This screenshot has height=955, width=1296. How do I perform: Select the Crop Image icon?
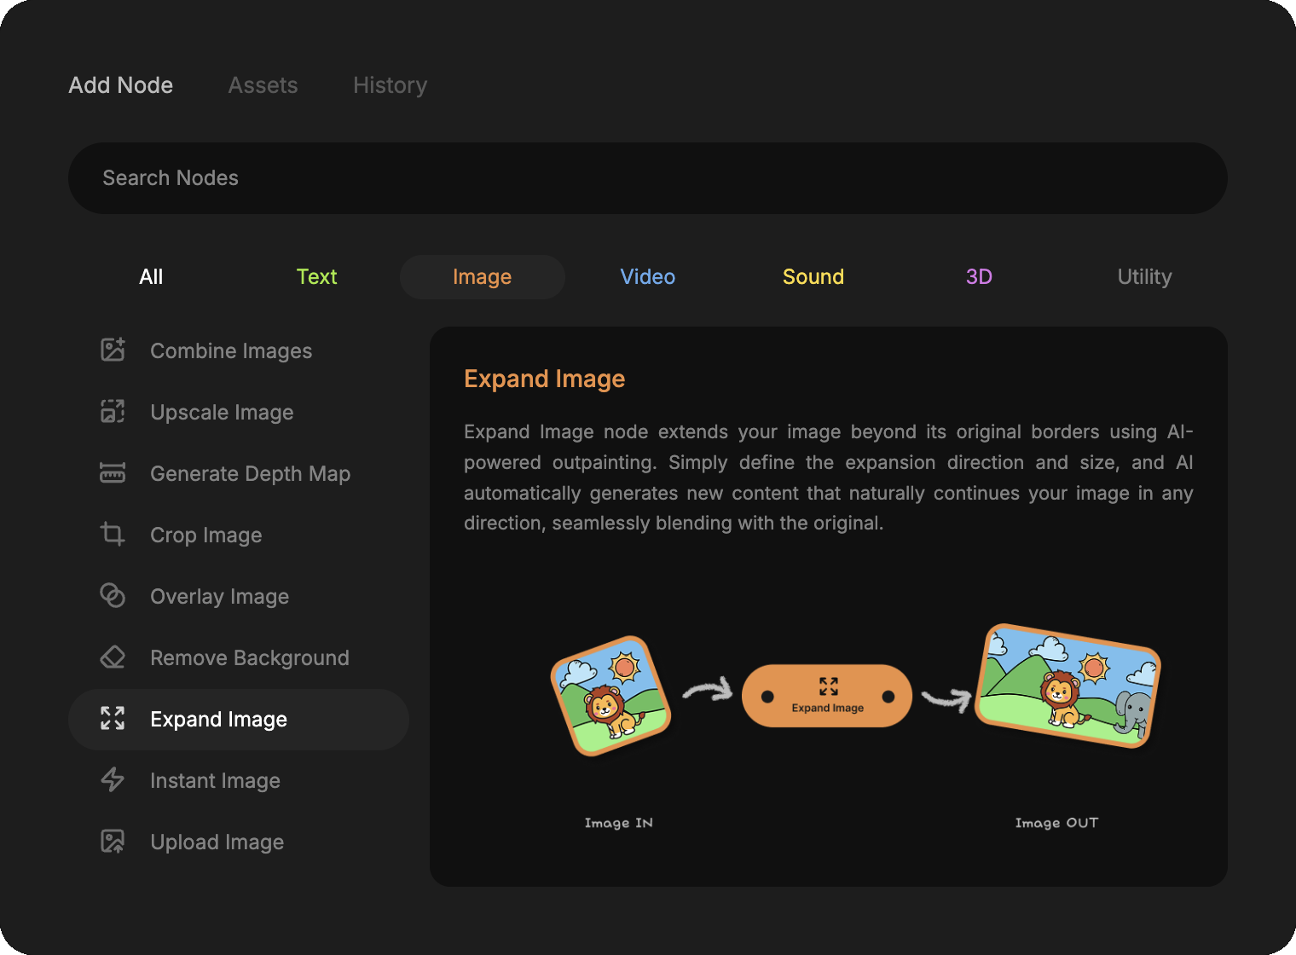[x=113, y=535]
